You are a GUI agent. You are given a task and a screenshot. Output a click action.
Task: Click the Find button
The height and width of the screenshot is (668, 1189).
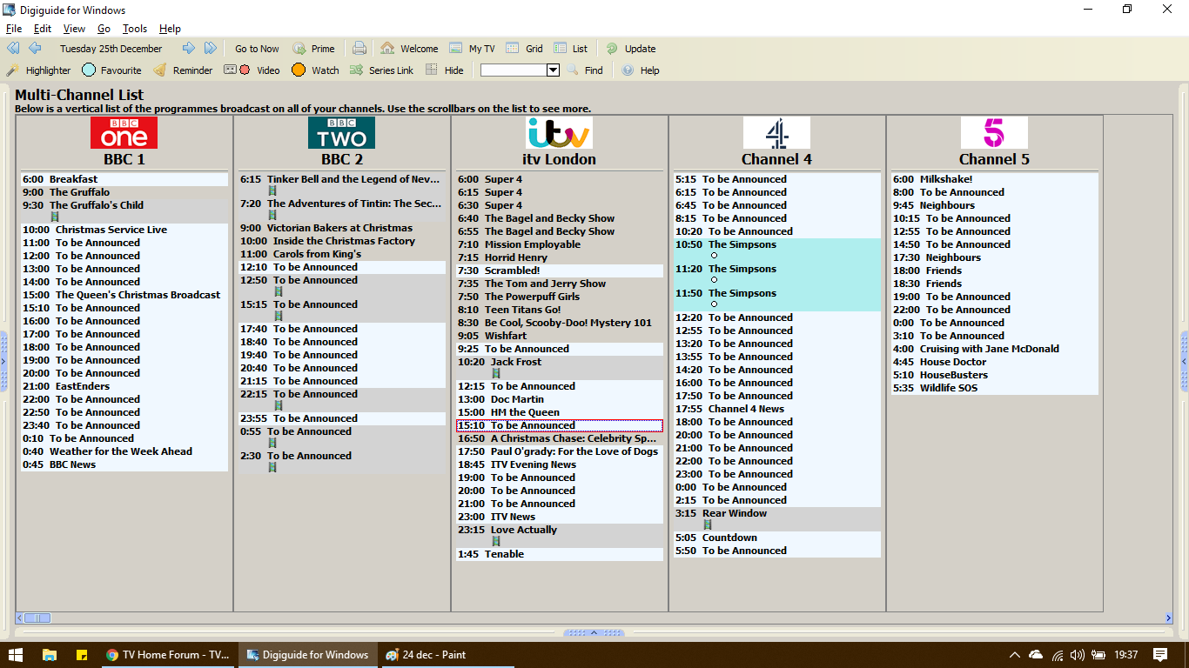[585, 70]
